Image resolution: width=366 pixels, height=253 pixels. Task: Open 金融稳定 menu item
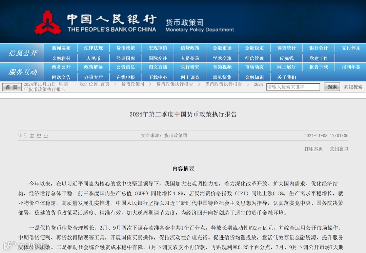(255, 48)
